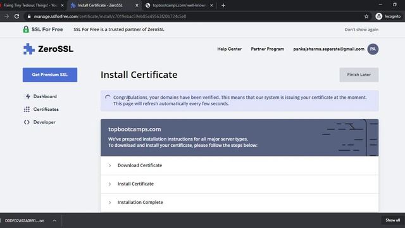This screenshot has height=228, width=405.
Task: Switch to the Install Certificate - ZeroSSL tab
Action: [x=104, y=5]
